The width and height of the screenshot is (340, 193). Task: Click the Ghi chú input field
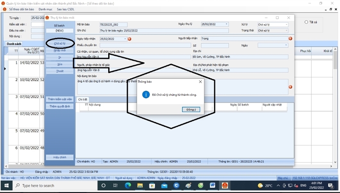[x=164, y=31]
